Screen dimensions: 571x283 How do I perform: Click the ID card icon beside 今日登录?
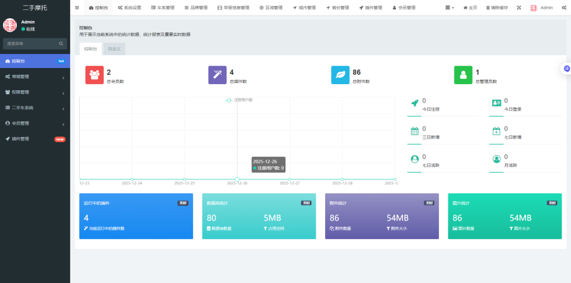(496, 103)
